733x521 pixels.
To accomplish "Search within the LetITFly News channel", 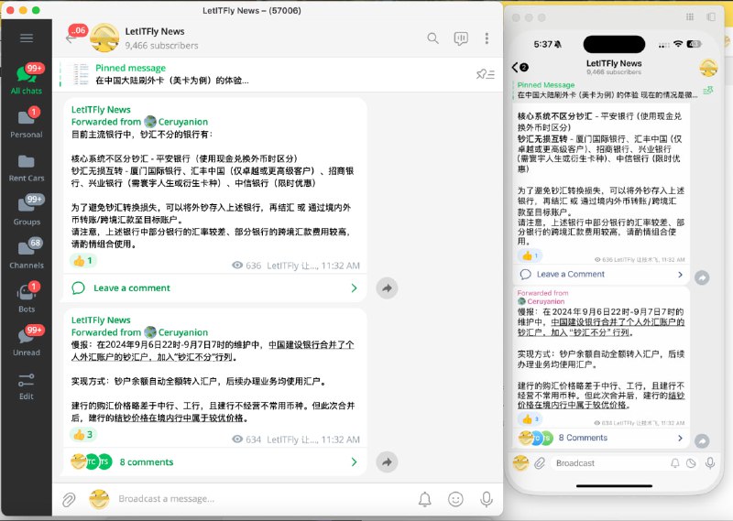I will click(432, 38).
